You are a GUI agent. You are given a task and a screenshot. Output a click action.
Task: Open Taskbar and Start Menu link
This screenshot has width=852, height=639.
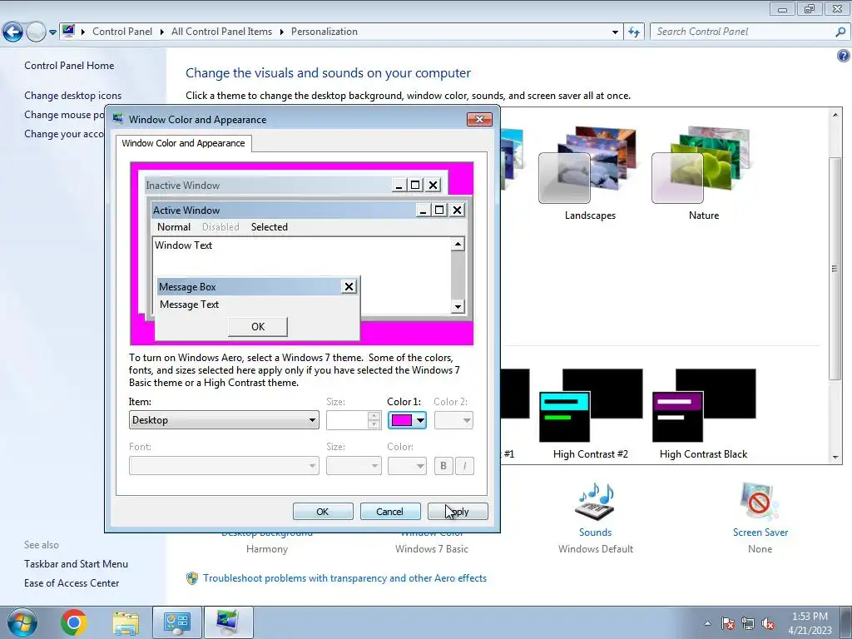tap(76, 564)
